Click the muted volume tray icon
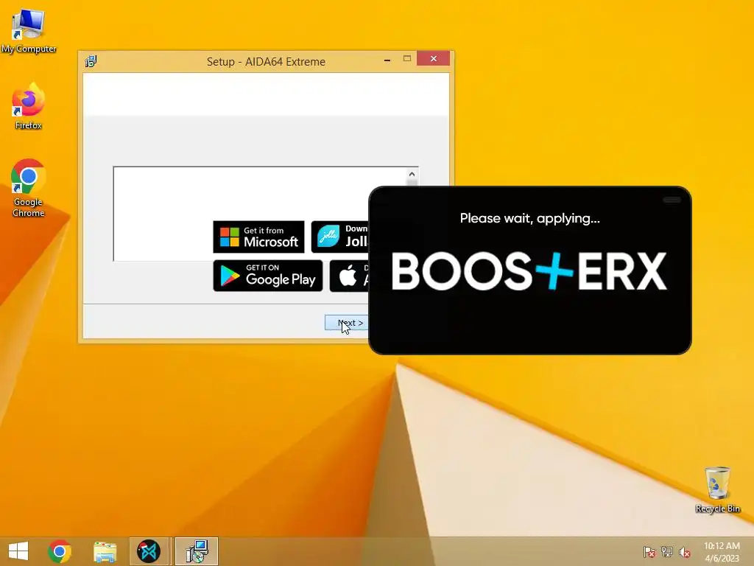This screenshot has width=754, height=566. tap(685, 552)
